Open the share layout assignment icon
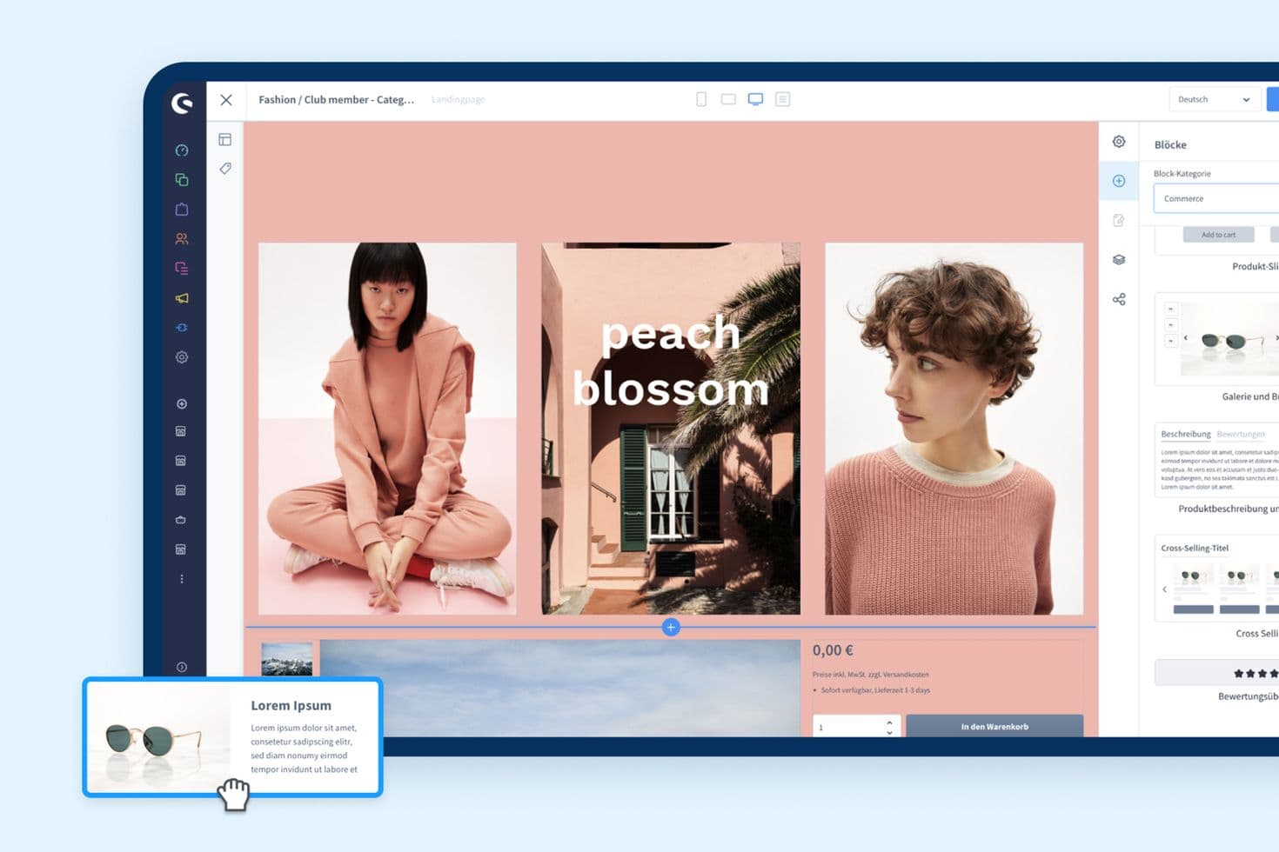 click(x=1119, y=300)
